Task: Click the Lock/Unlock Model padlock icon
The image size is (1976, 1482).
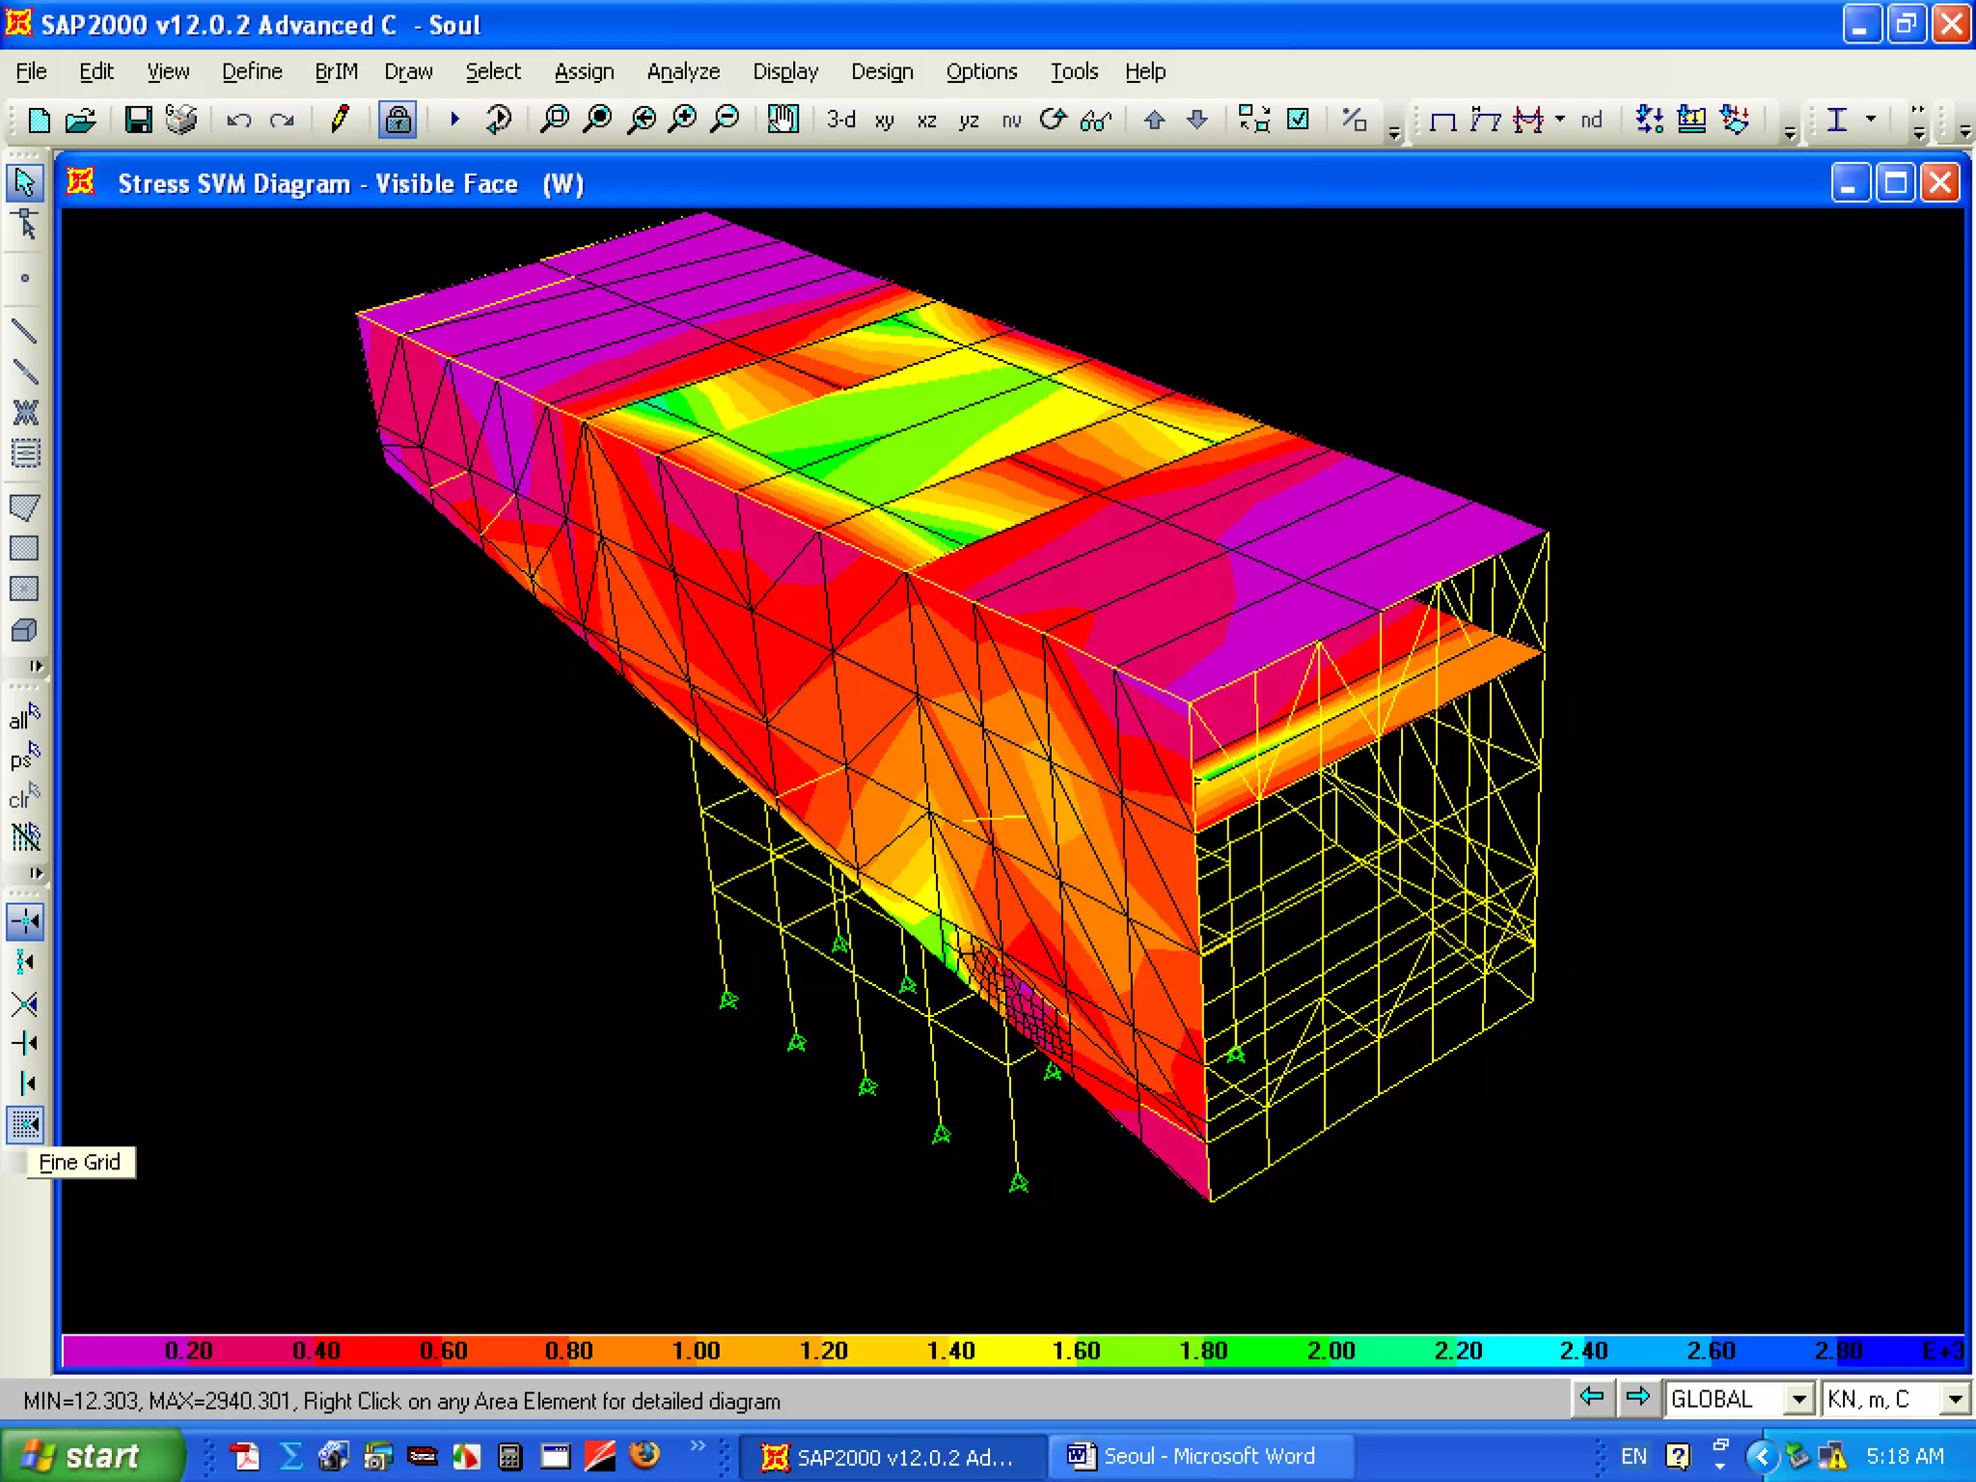Action: pyautogui.click(x=398, y=120)
